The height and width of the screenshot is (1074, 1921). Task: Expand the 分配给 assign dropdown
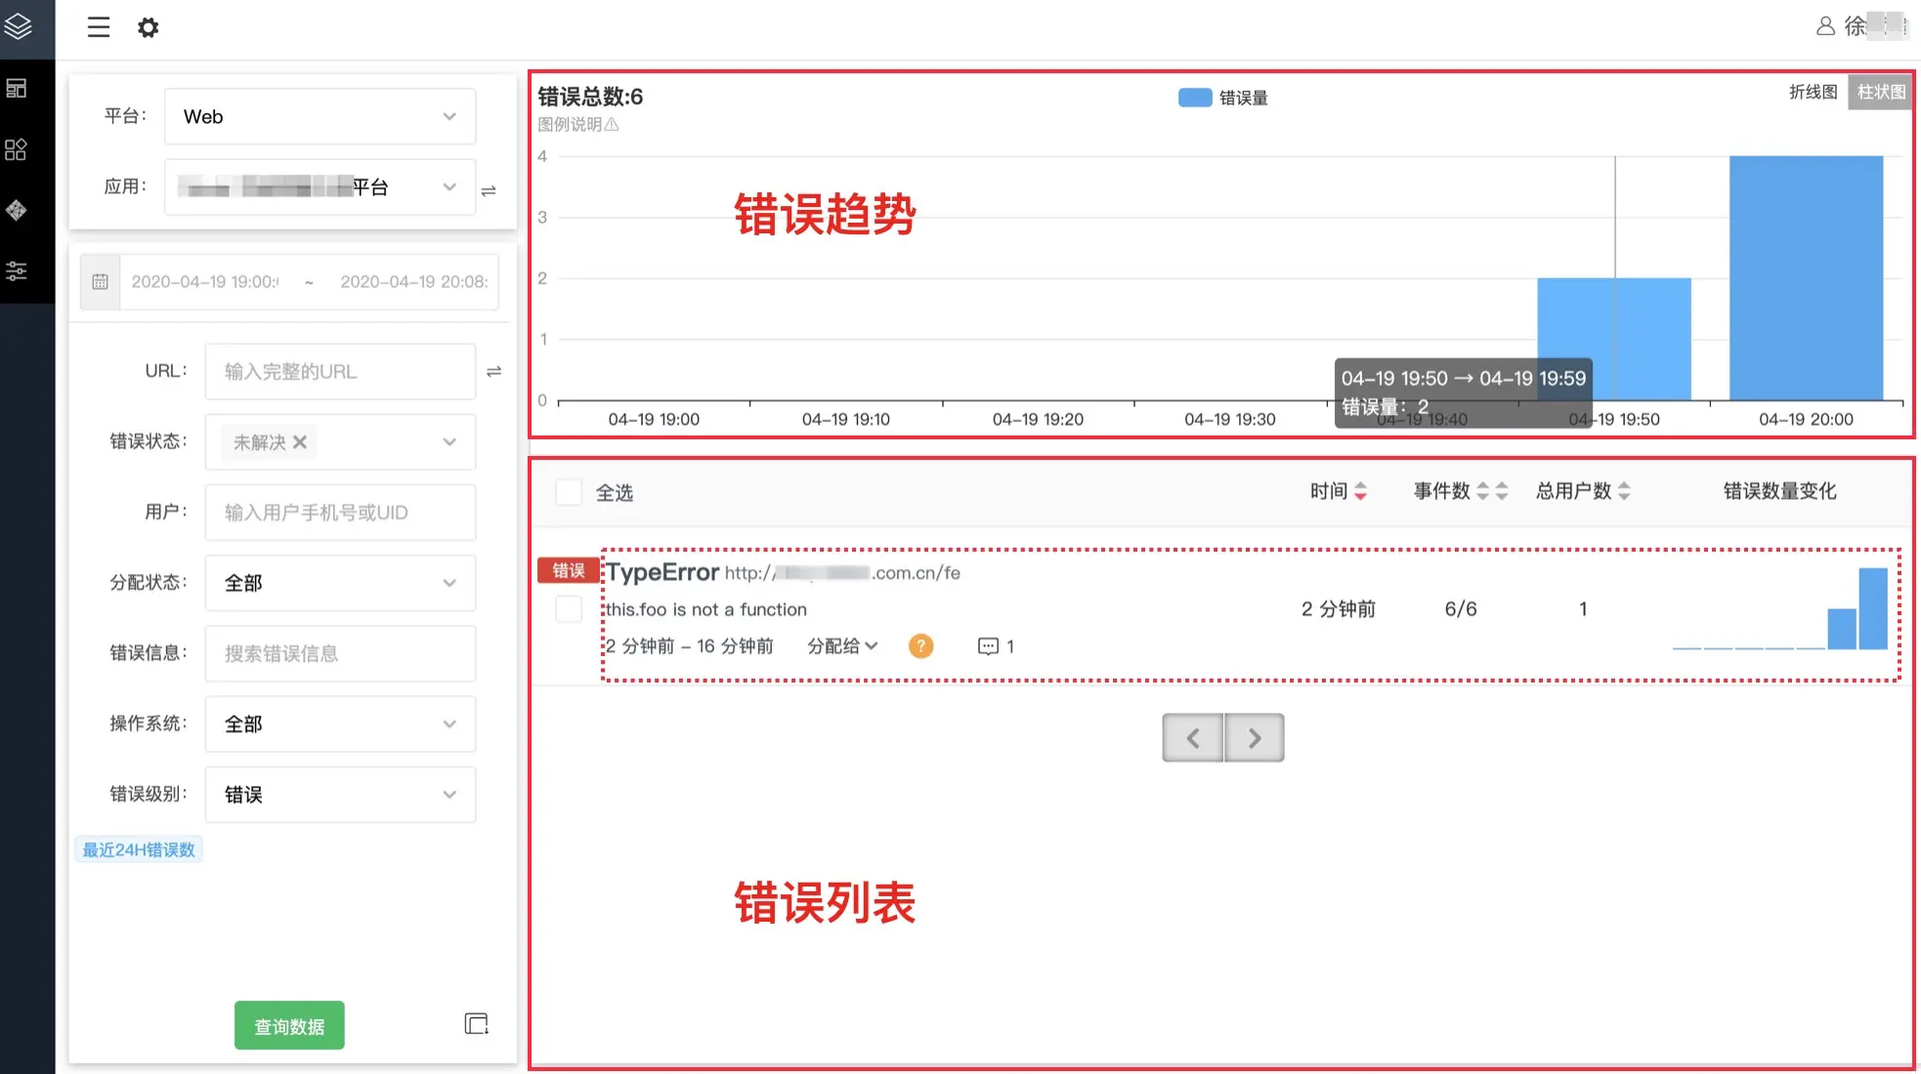(x=842, y=646)
